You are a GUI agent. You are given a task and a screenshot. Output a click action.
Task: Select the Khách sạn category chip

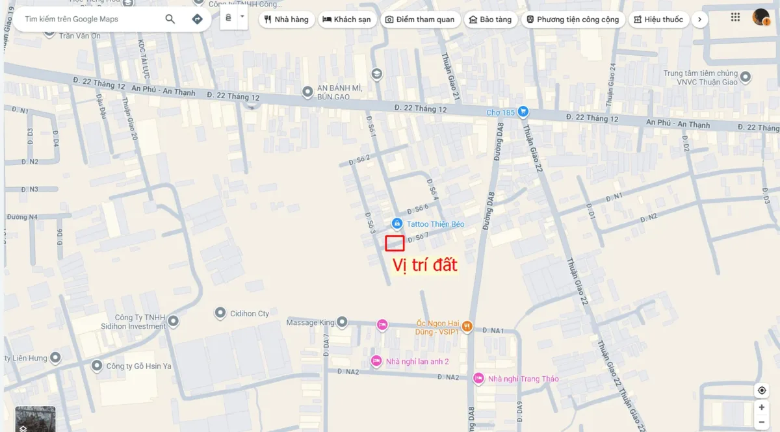tap(347, 19)
